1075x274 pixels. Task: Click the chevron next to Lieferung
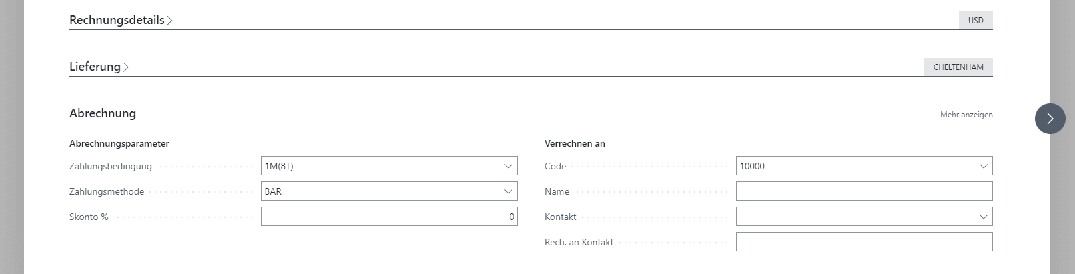[x=126, y=67]
